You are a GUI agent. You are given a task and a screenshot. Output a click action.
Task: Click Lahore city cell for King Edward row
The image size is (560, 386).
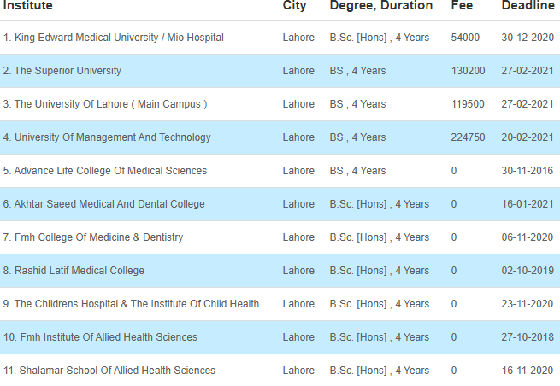click(298, 38)
